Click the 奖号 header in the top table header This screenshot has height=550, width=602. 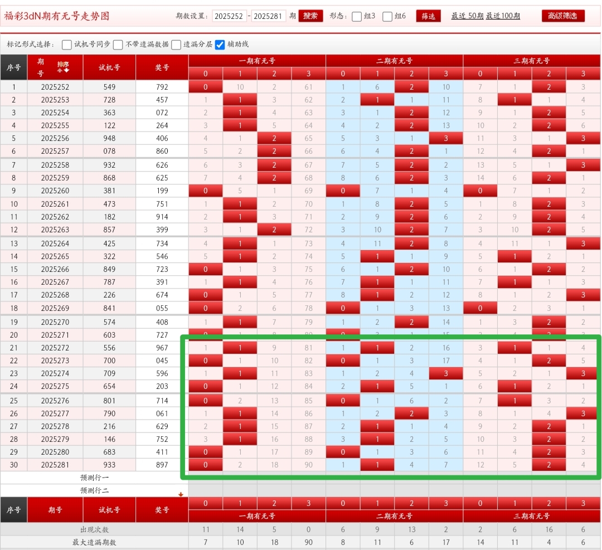click(162, 67)
